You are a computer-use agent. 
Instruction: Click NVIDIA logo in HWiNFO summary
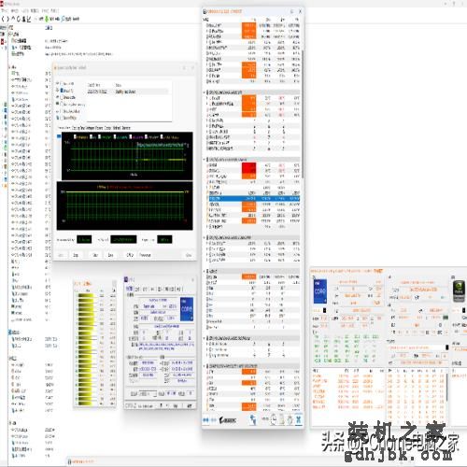point(459,291)
